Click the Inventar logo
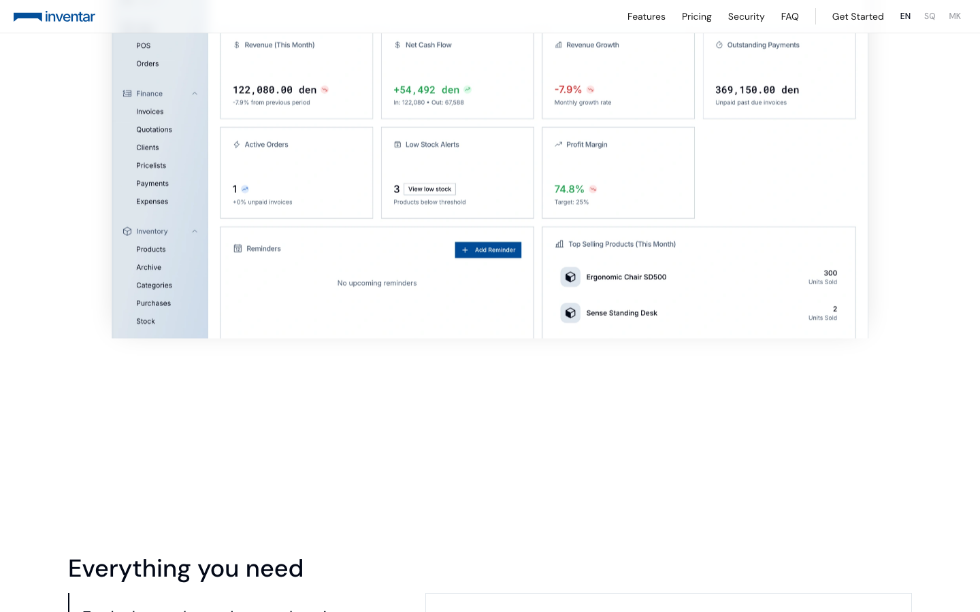 click(54, 16)
